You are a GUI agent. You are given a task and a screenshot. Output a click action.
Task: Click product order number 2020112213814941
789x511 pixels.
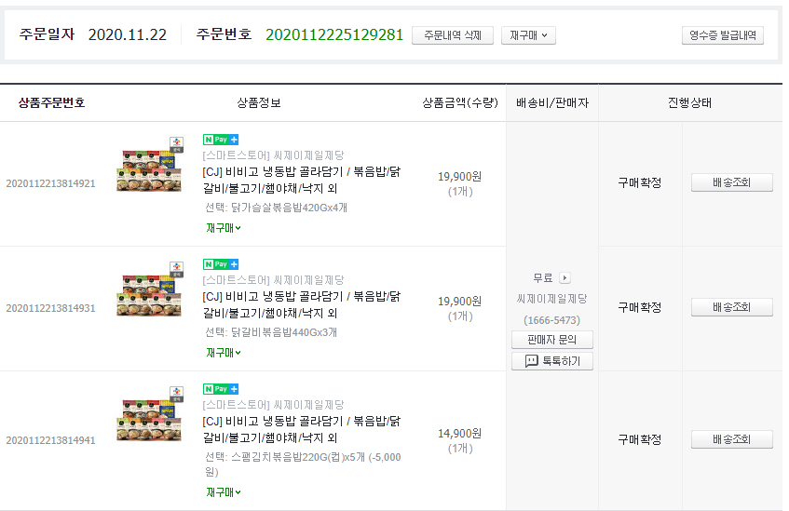coord(50,440)
